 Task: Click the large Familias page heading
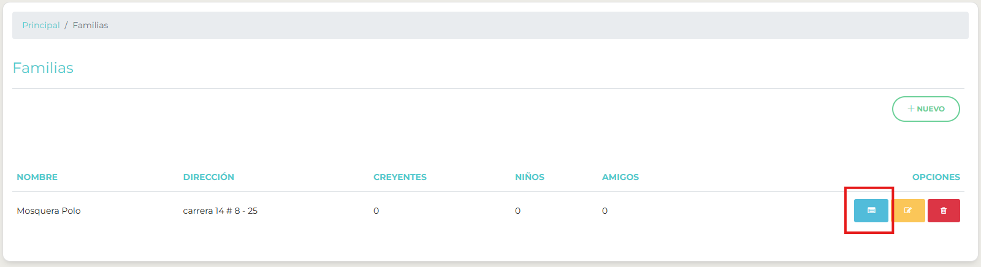pyautogui.click(x=43, y=68)
